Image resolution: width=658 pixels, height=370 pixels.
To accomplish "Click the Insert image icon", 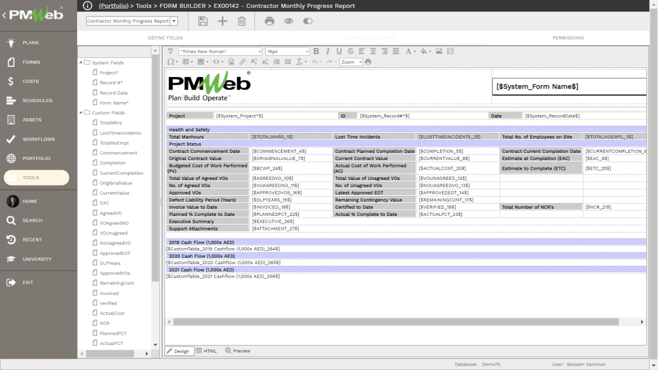I will tap(439, 51).
